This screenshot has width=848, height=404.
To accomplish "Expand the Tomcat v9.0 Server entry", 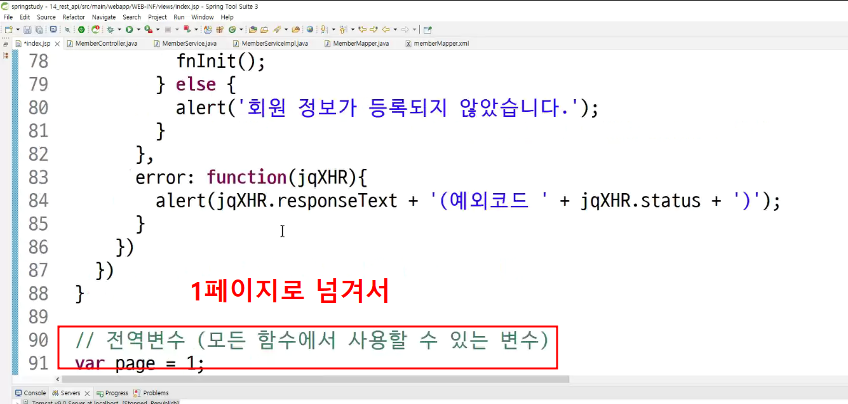I will tap(17, 402).
